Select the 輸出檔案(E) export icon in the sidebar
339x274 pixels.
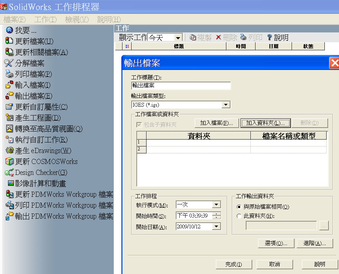(9, 96)
